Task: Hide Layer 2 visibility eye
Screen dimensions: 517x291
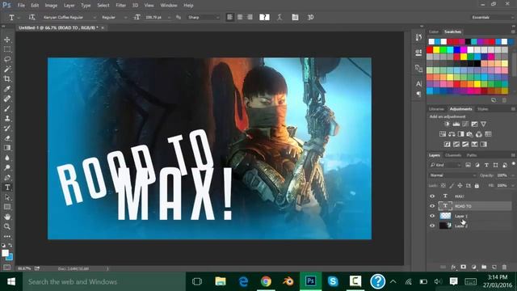Action: coord(432,226)
